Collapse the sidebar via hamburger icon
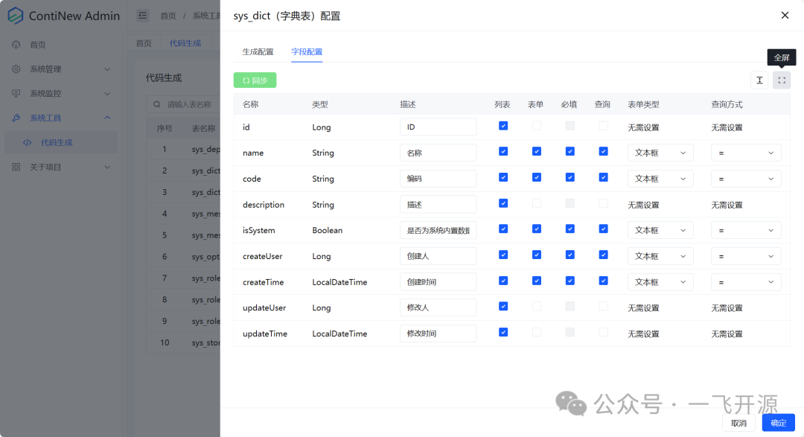804x437 pixels. pos(142,15)
